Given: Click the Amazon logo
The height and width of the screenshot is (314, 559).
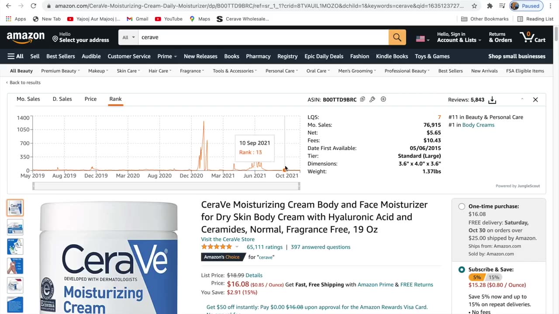Looking at the screenshot, I should (x=26, y=38).
